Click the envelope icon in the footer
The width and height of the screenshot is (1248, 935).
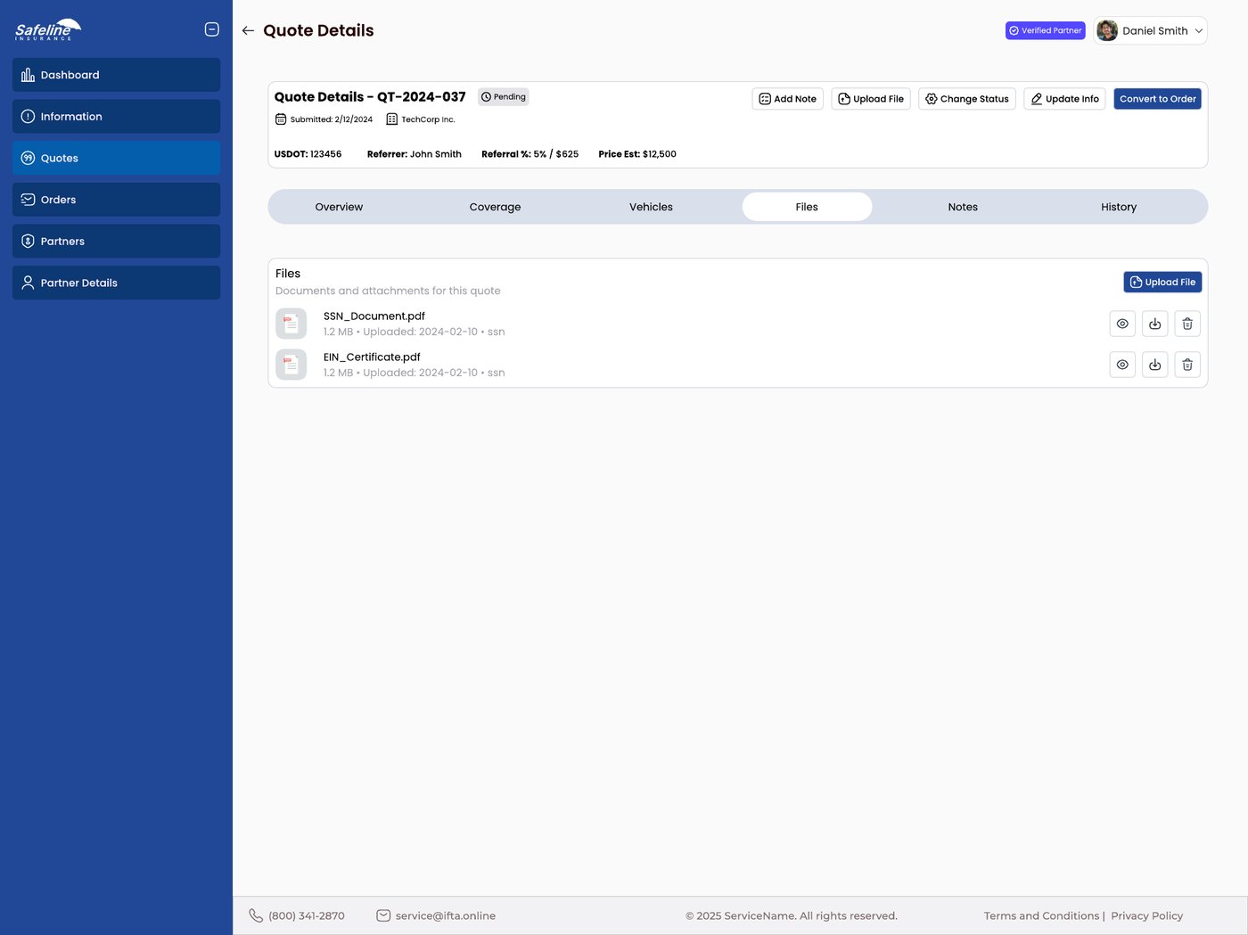coord(383,915)
